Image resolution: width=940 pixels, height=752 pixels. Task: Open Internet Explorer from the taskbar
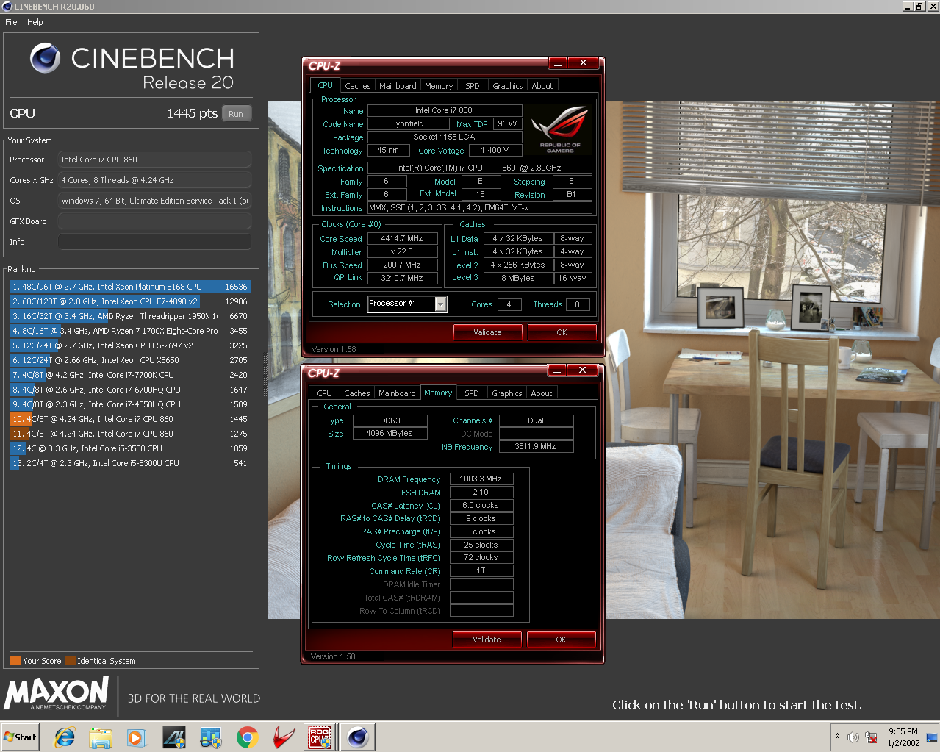[65, 737]
